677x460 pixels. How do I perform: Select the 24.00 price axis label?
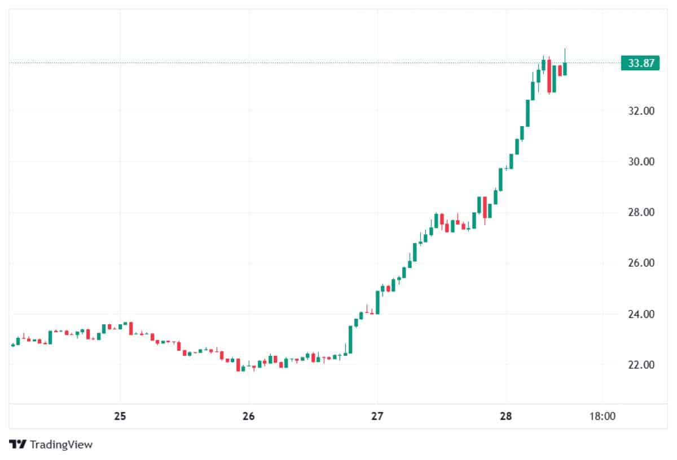641,314
